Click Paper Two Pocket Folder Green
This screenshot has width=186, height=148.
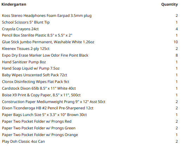click(39, 128)
